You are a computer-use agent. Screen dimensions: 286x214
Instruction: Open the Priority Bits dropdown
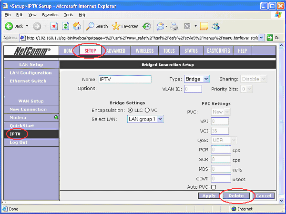coord(246,89)
